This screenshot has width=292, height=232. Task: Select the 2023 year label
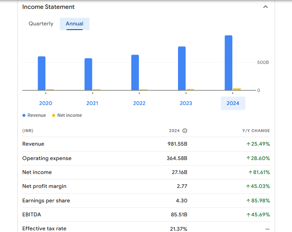coord(186,103)
